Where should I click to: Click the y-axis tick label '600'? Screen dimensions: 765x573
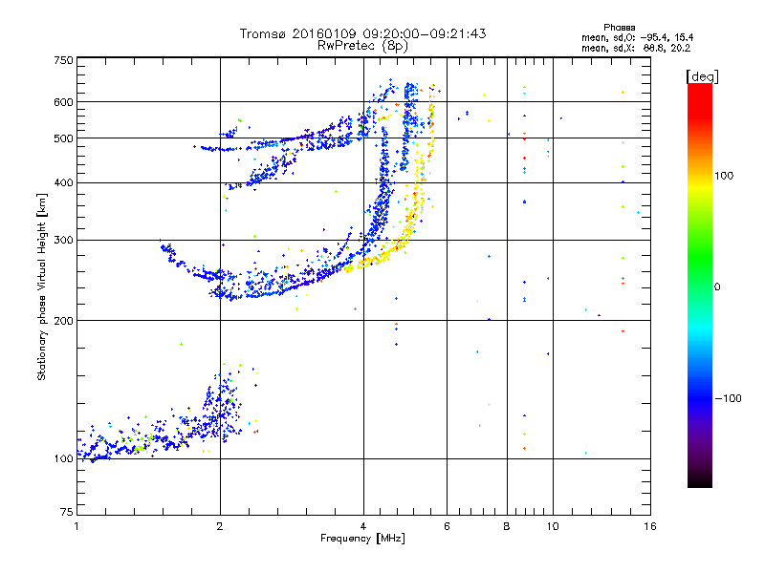point(63,102)
